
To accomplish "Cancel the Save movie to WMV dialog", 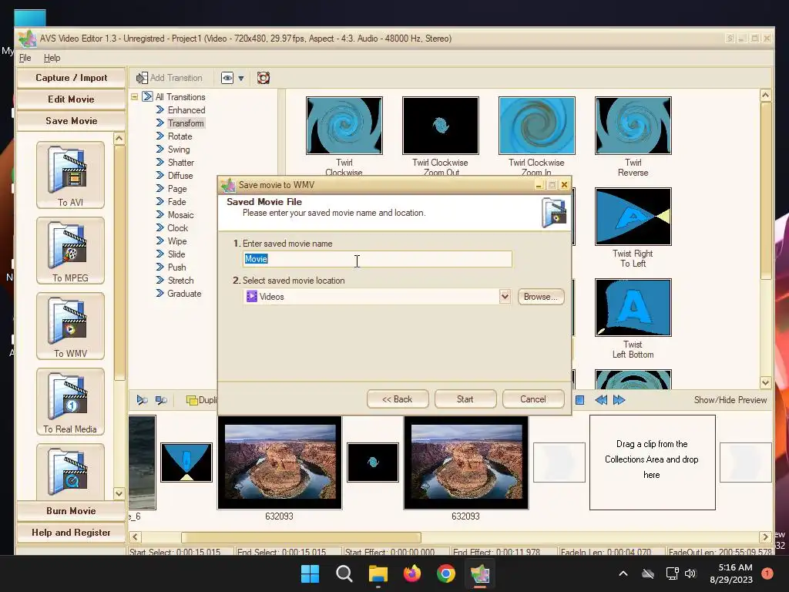I will (533, 399).
